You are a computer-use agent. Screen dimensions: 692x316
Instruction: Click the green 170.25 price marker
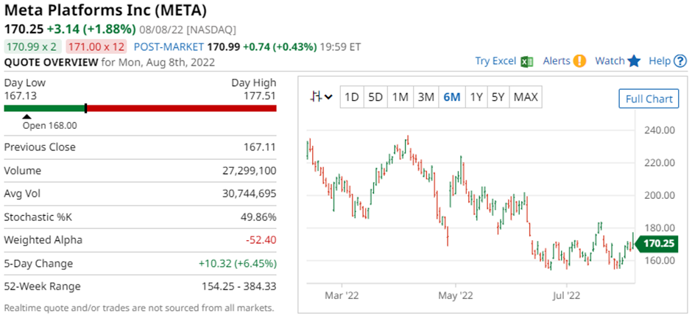(x=655, y=244)
